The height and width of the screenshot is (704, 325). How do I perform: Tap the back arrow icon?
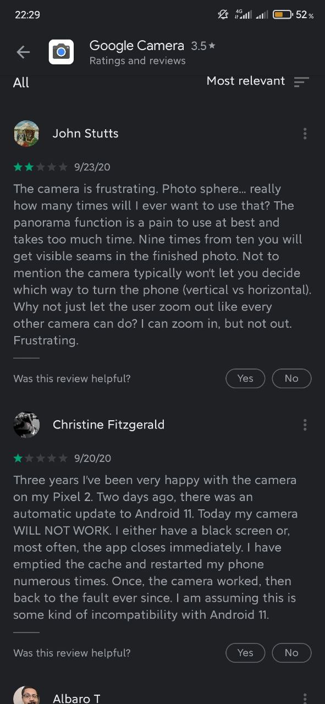click(x=23, y=52)
